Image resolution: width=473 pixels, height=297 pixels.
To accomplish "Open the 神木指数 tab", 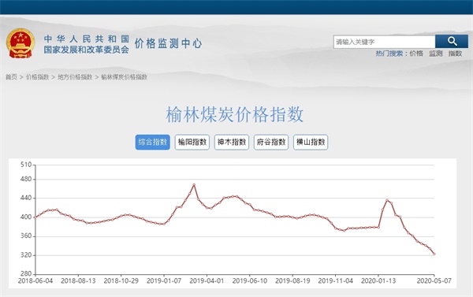I will coord(232,142).
